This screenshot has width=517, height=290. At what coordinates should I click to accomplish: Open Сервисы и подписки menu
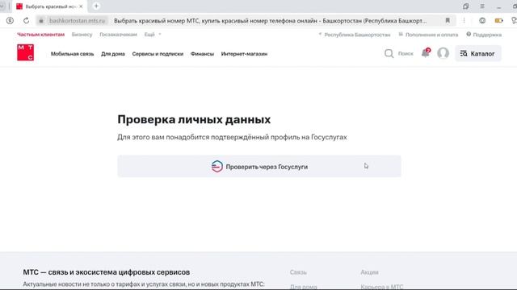(x=158, y=54)
